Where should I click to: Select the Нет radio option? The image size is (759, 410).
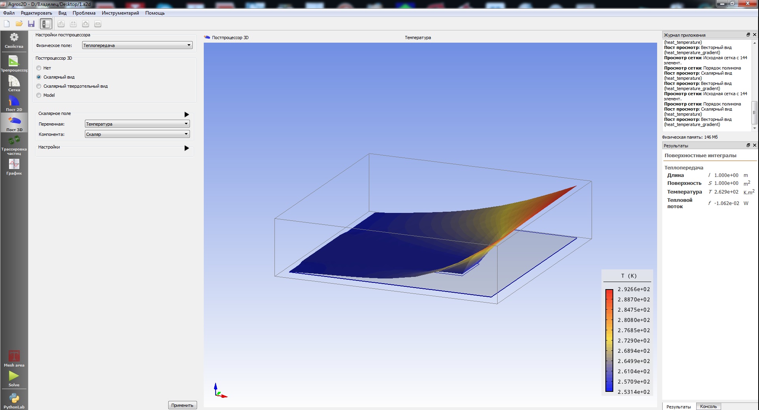coord(39,68)
